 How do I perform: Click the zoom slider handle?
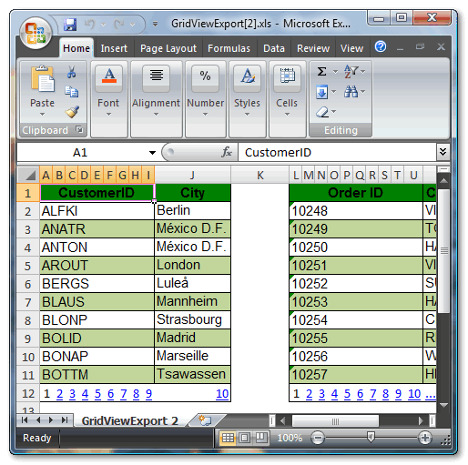[x=371, y=438]
